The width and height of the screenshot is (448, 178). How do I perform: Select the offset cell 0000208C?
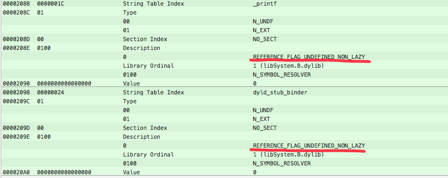click(16, 13)
